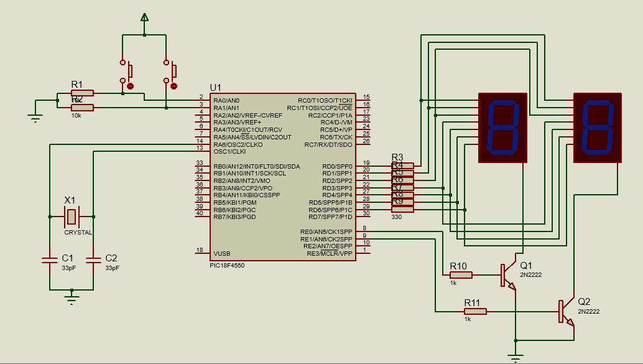Click transistor Q1 2N2222
The image size is (643, 364).
point(507,274)
